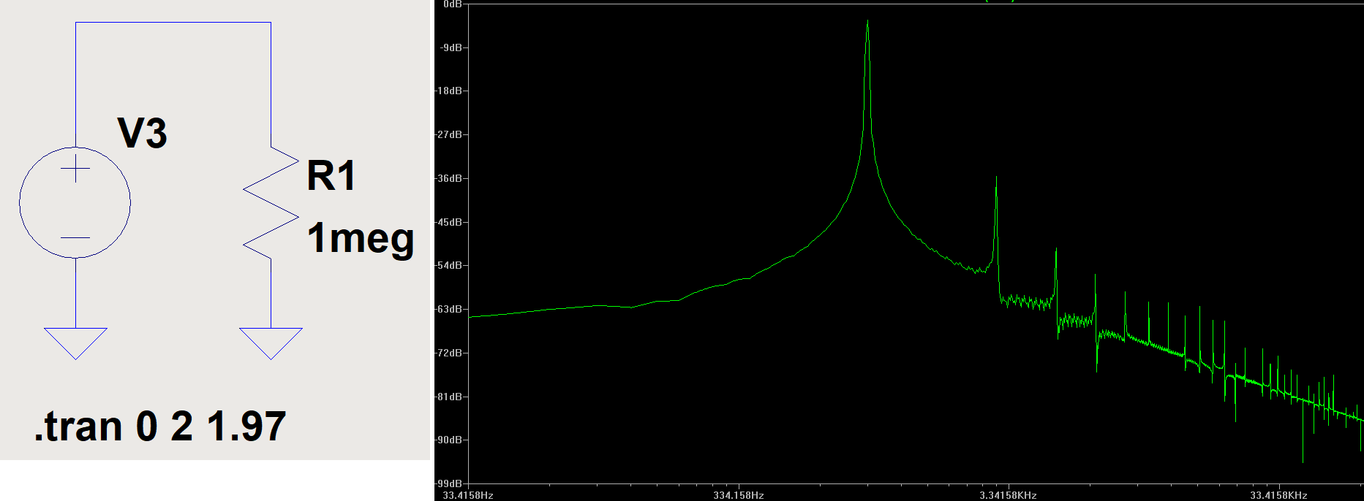Screen dimensions: 1364x501
Task: Select the top wire connecting V3 and R1
Action: tap(173, 23)
